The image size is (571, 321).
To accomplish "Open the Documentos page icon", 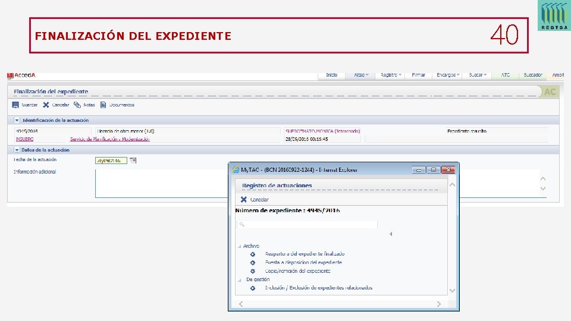I will [x=103, y=105].
